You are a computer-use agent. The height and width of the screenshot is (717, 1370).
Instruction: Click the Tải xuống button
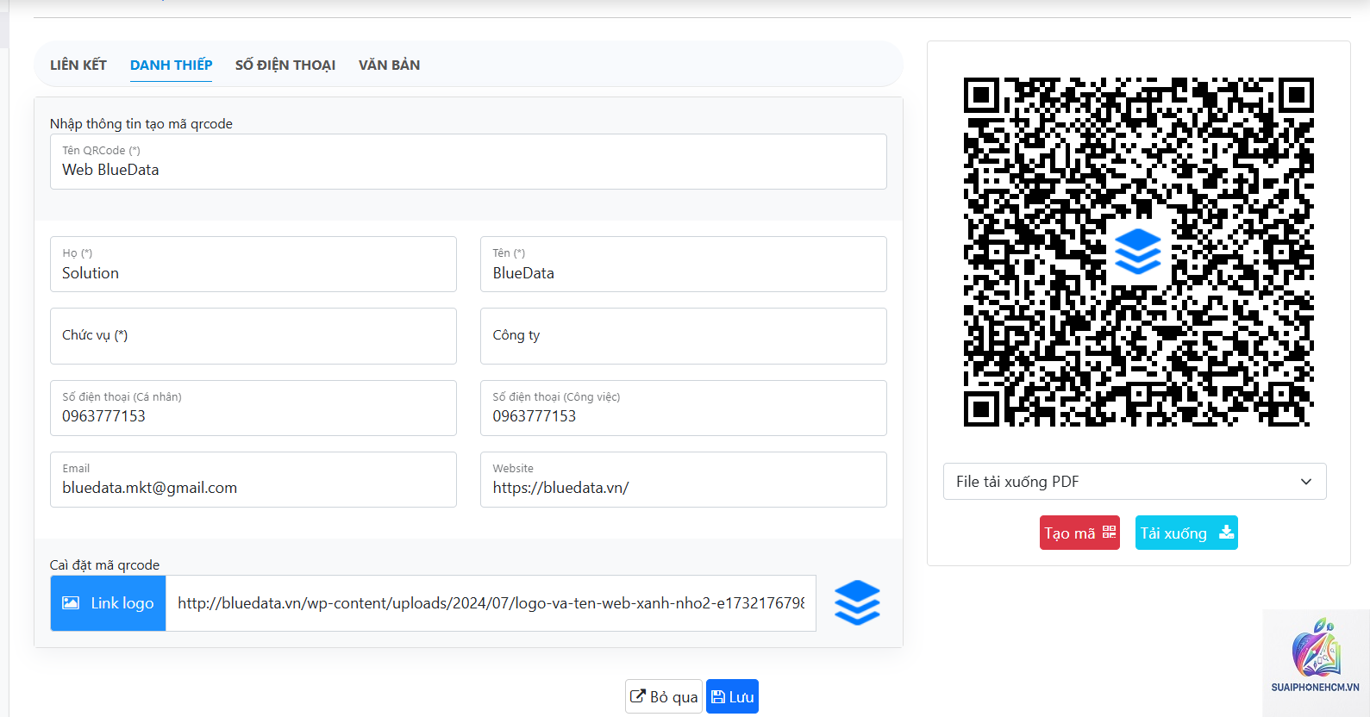pyautogui.click(x=1186, y=533)
